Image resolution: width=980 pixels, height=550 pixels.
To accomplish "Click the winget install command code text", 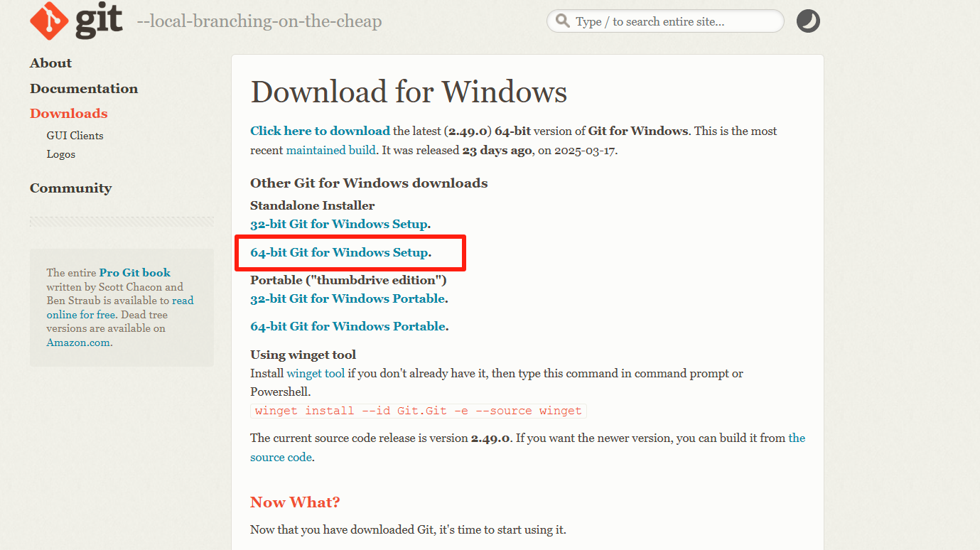I will 419,411.
